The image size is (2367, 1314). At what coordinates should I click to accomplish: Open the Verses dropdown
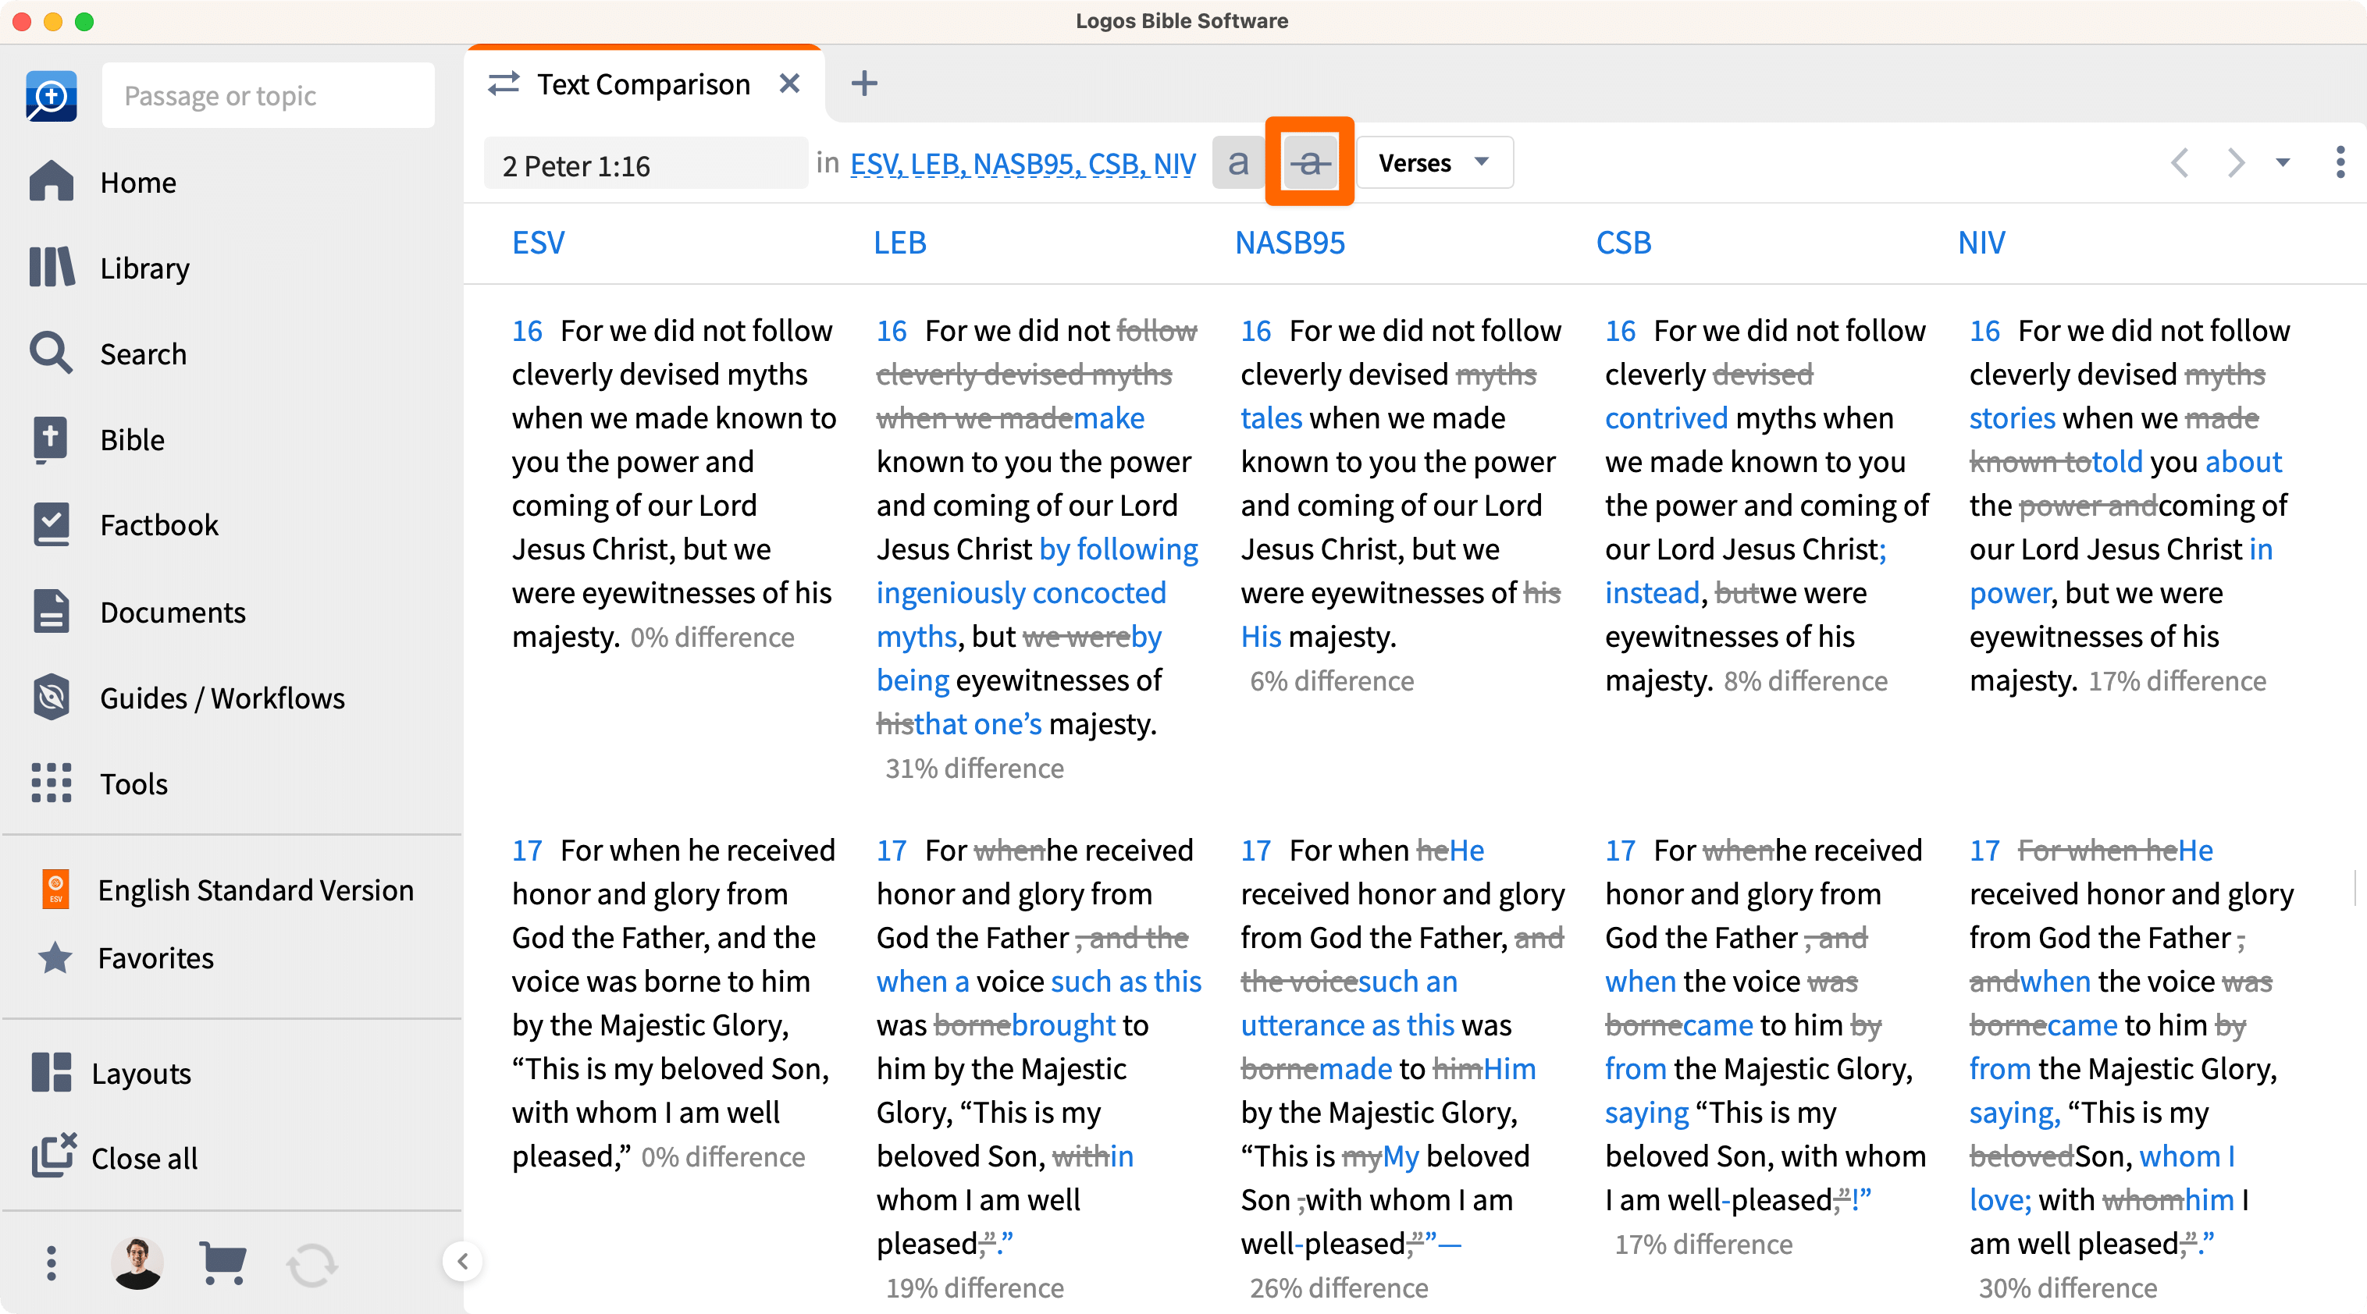tap(1434, 162)
